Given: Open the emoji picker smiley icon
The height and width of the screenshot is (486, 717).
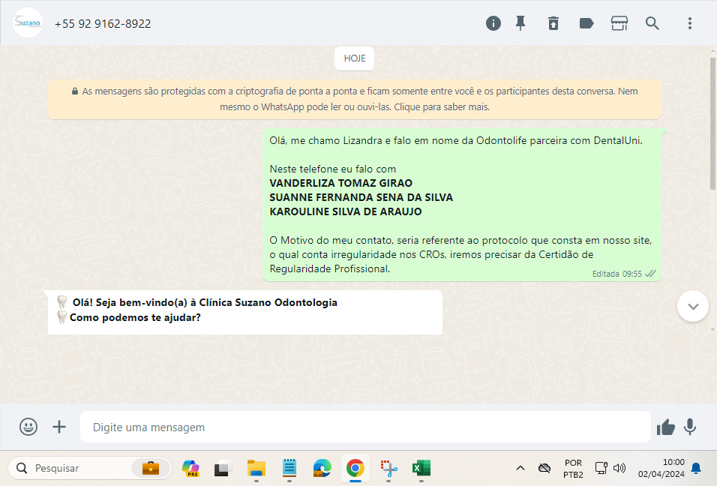Looking at the screenshot, I should coord(28,427).
